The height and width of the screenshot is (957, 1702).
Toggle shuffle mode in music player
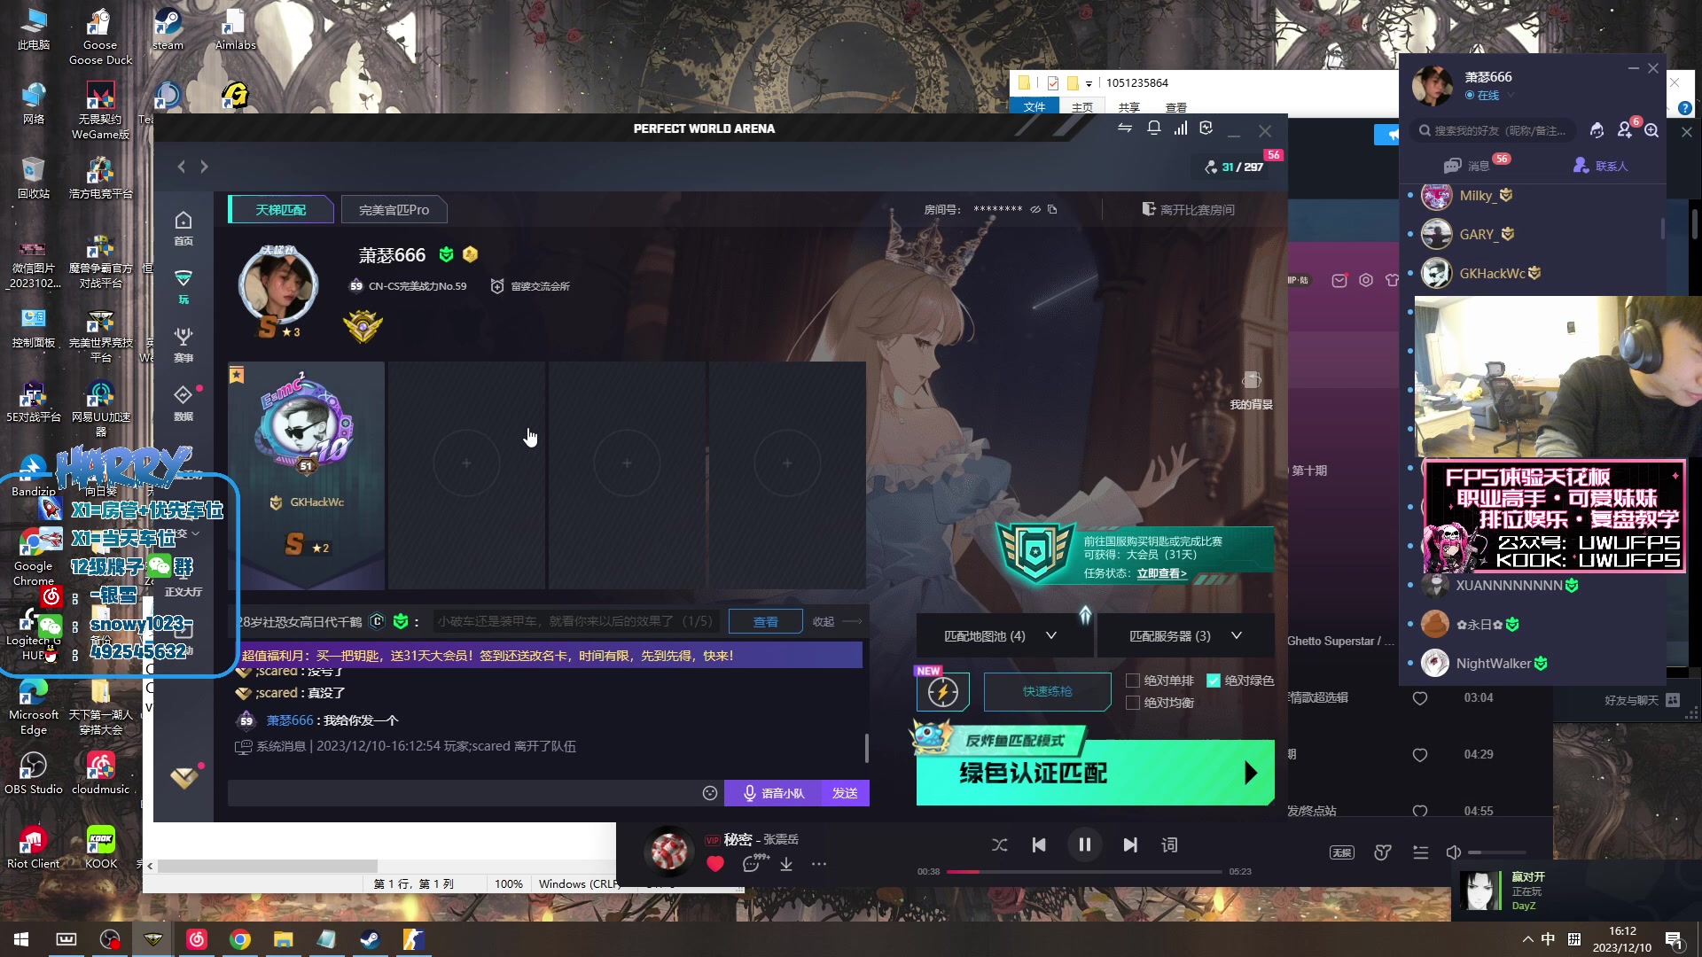(x=1000, y=844)
